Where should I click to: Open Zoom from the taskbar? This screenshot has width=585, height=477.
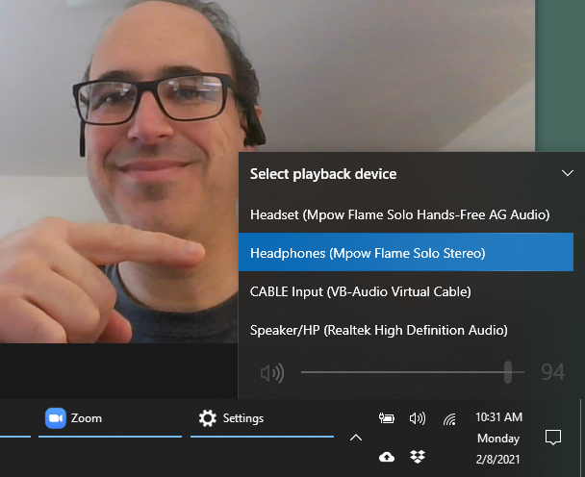coord(110,419)
